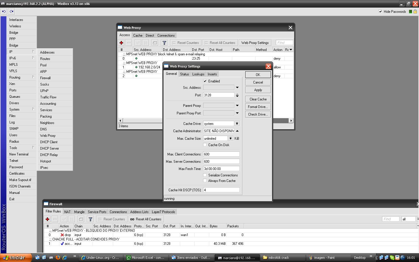This screenshot has height=262, width=419.
Task: Open the Cache Drive dropdown
Action: (237, 124)
